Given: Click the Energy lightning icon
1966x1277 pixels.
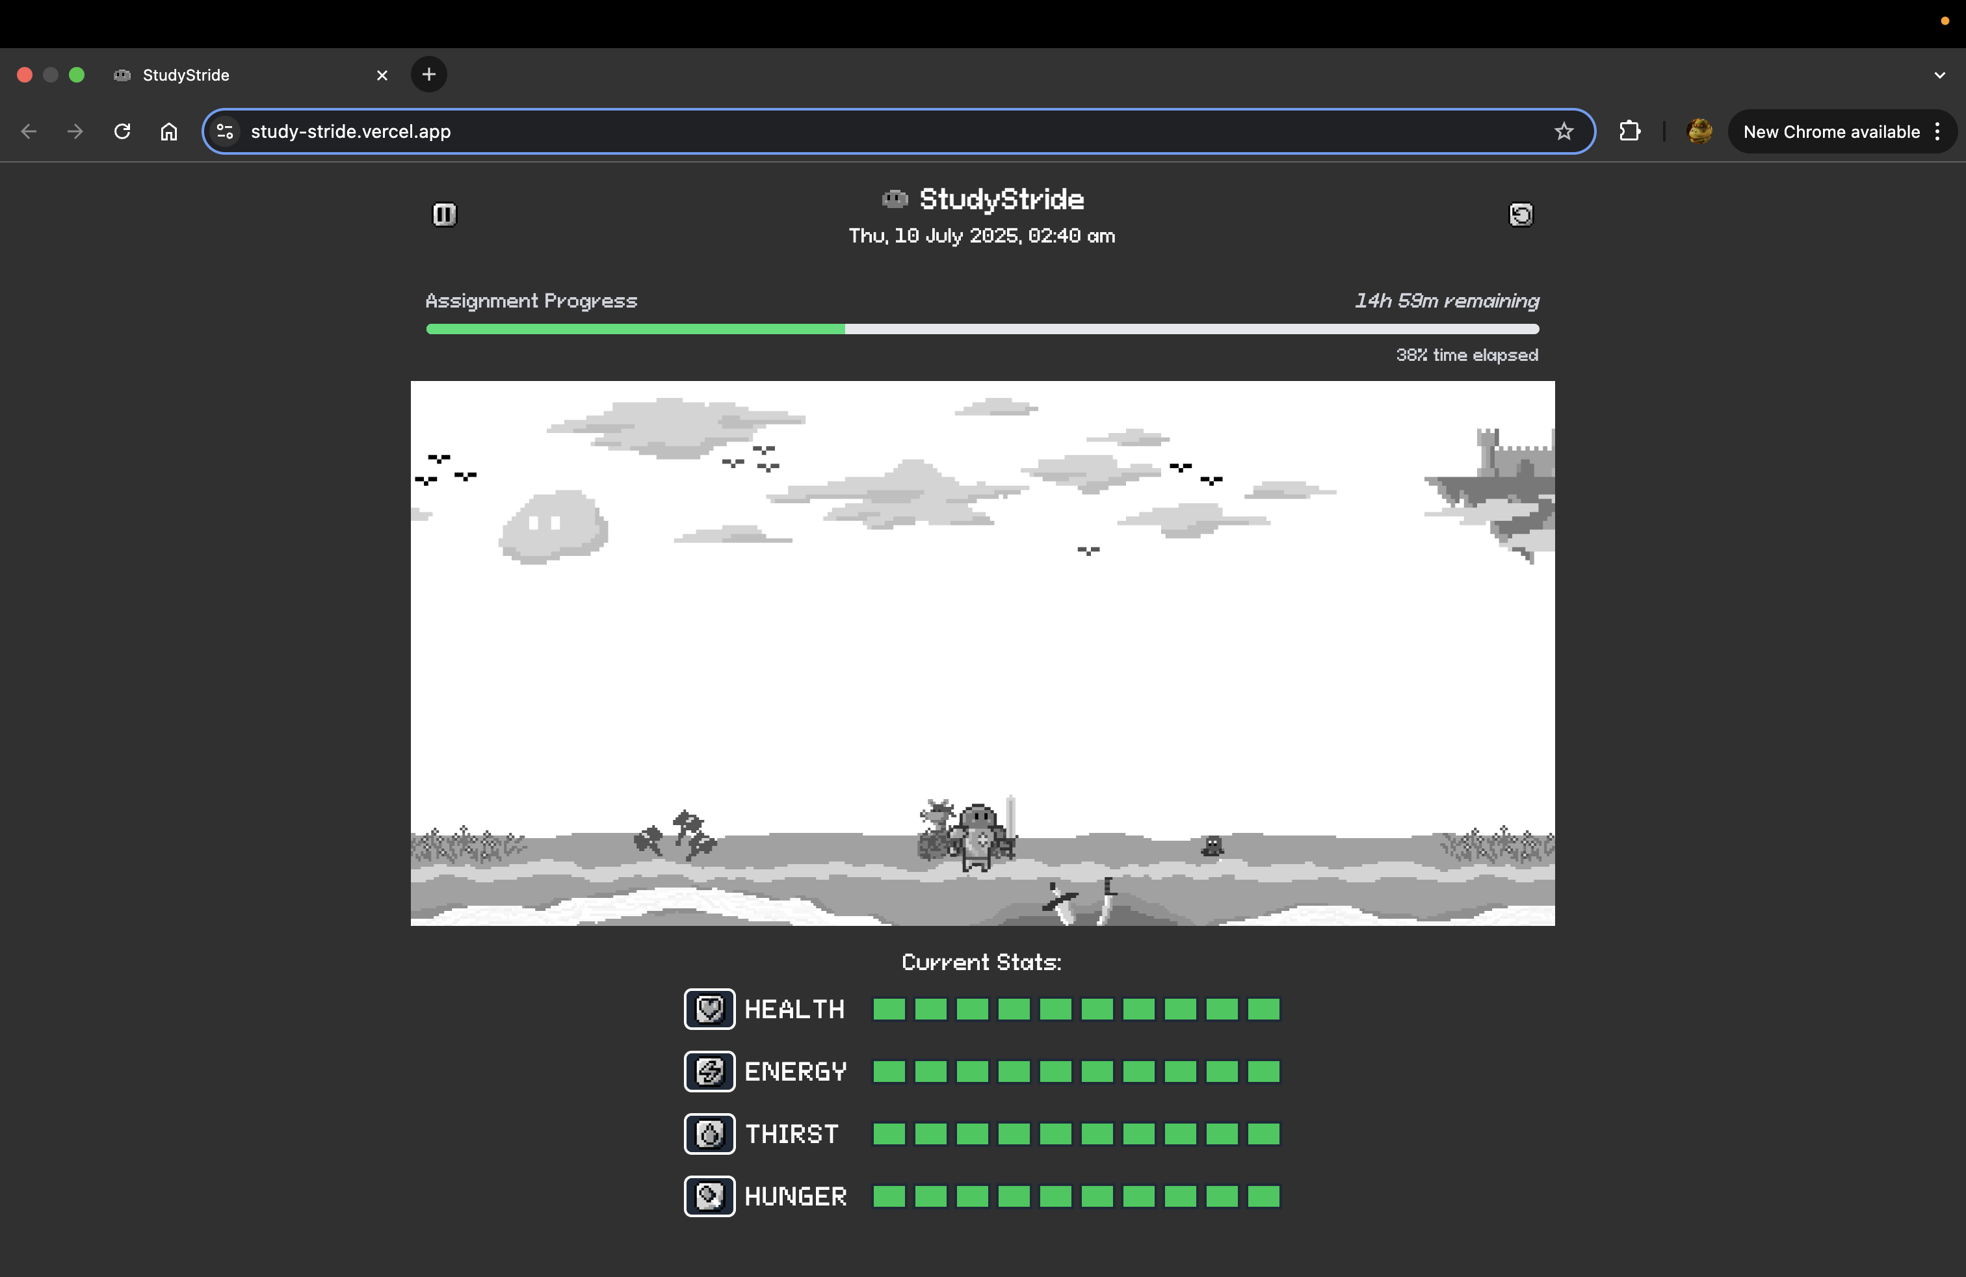Looking at the screenshot, I should click(709, 1072).
